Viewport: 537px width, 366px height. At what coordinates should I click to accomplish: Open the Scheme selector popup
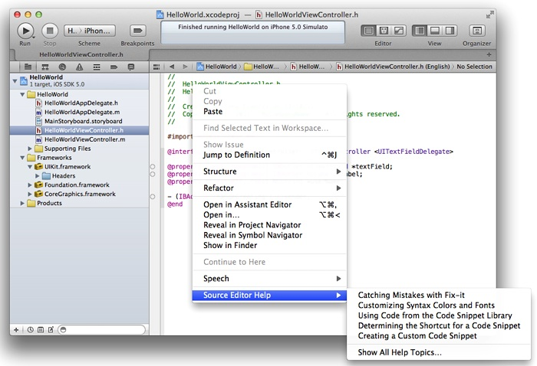pyautogui.click(x=90, y=31)
